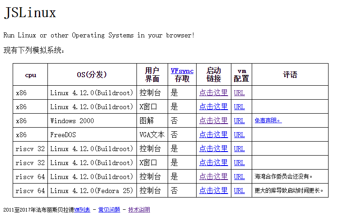Launch x86 Linux X窗口 via 点击这里
Viewport: 343px width, 221px height.
[x=213, y=106]
